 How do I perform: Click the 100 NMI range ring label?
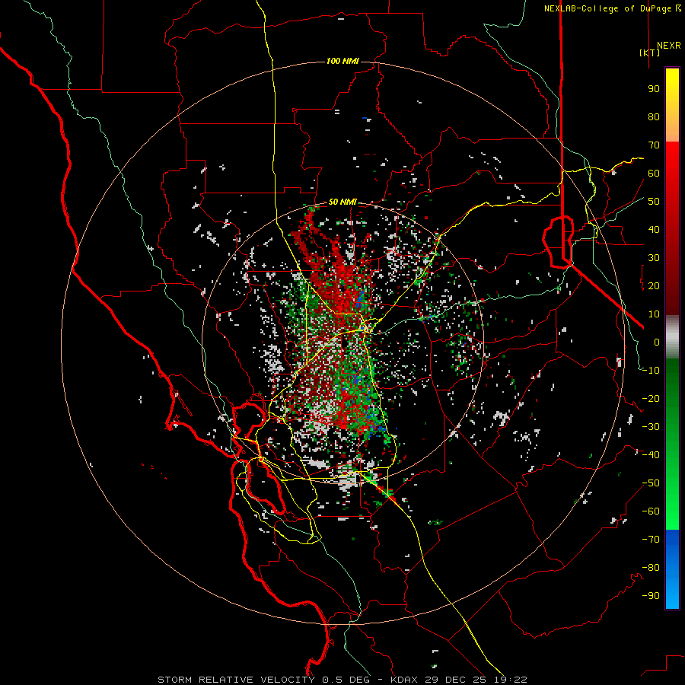click(342, 61)
